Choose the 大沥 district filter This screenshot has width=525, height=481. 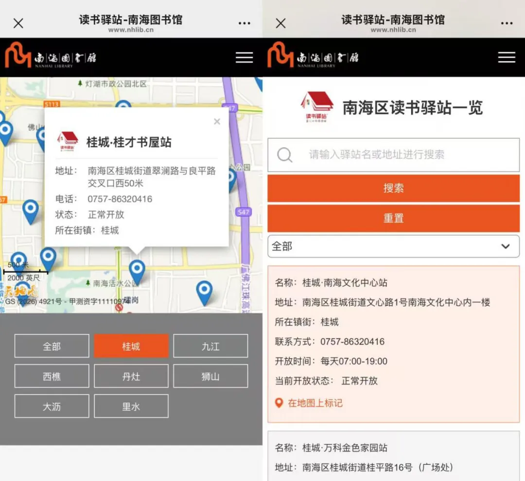[x=52, y=406]
